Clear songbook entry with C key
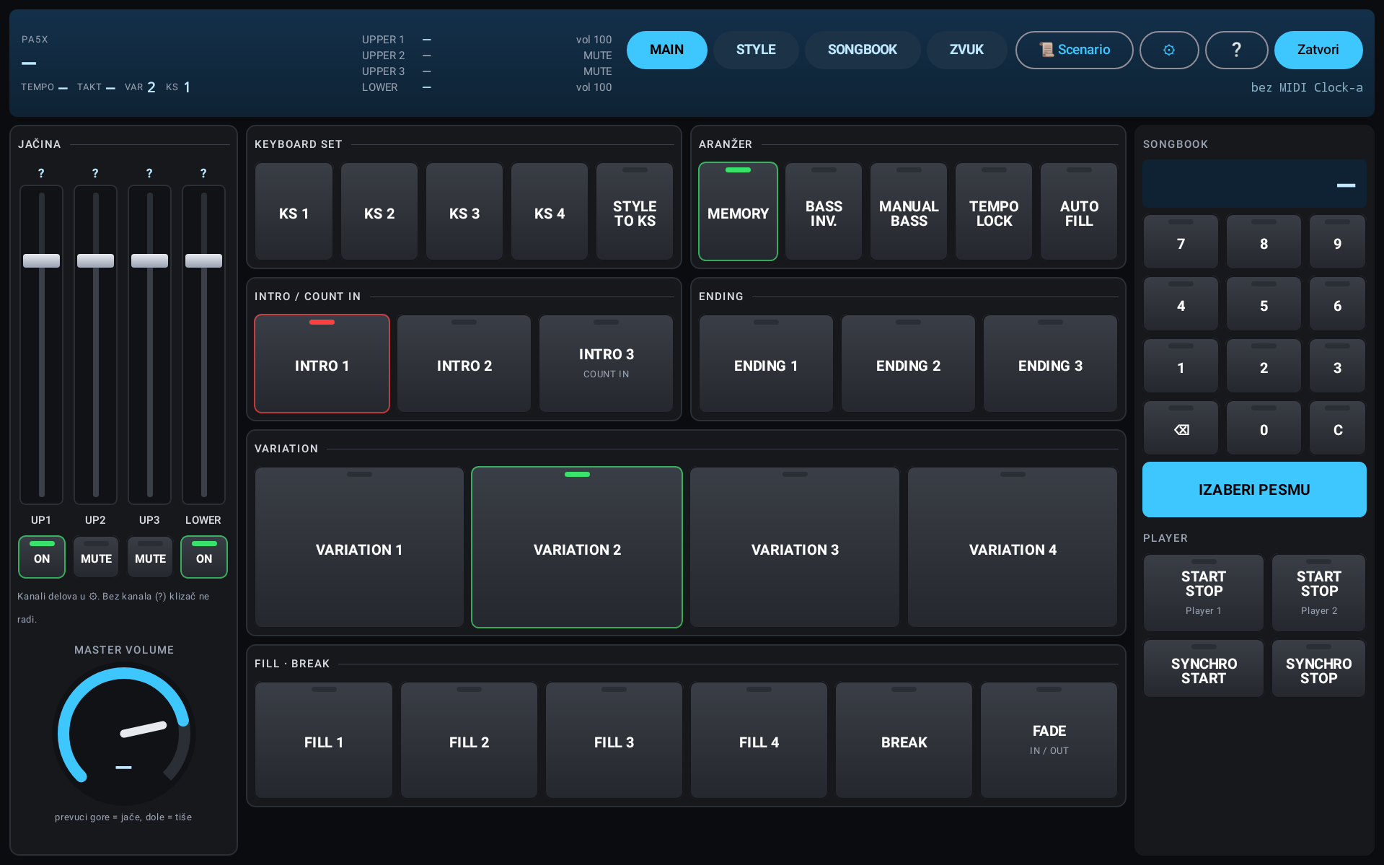 pos(1337,428)
